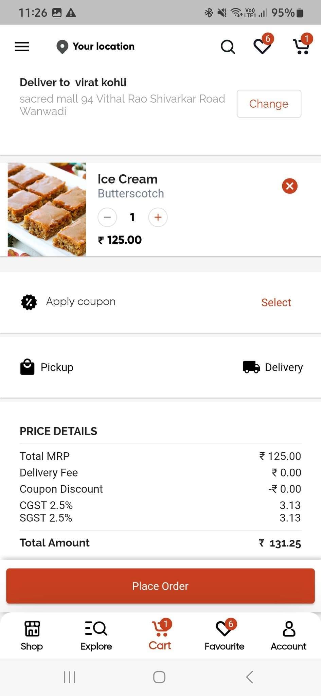The height and width of the screenshot is (696, 321).
Task: Open the Favourite tab
Action: [x=224, y=635]
